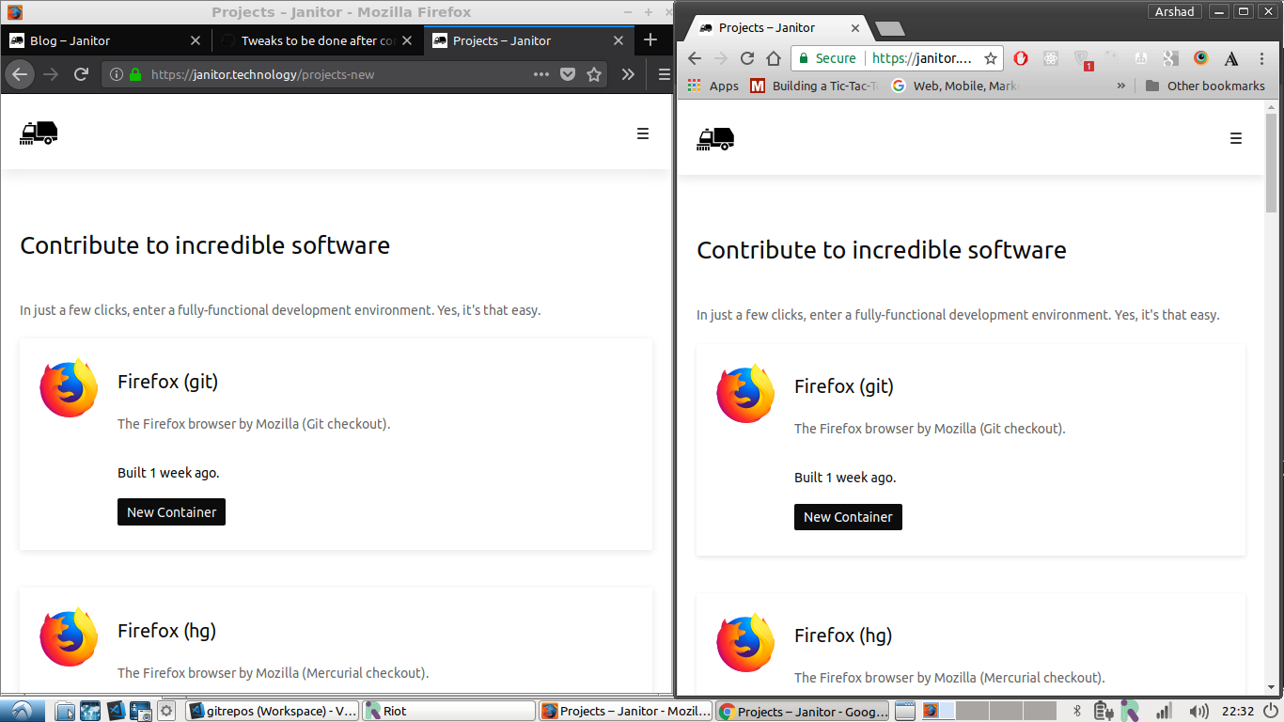Bookmark this page with Firefox star

point(594,74)
